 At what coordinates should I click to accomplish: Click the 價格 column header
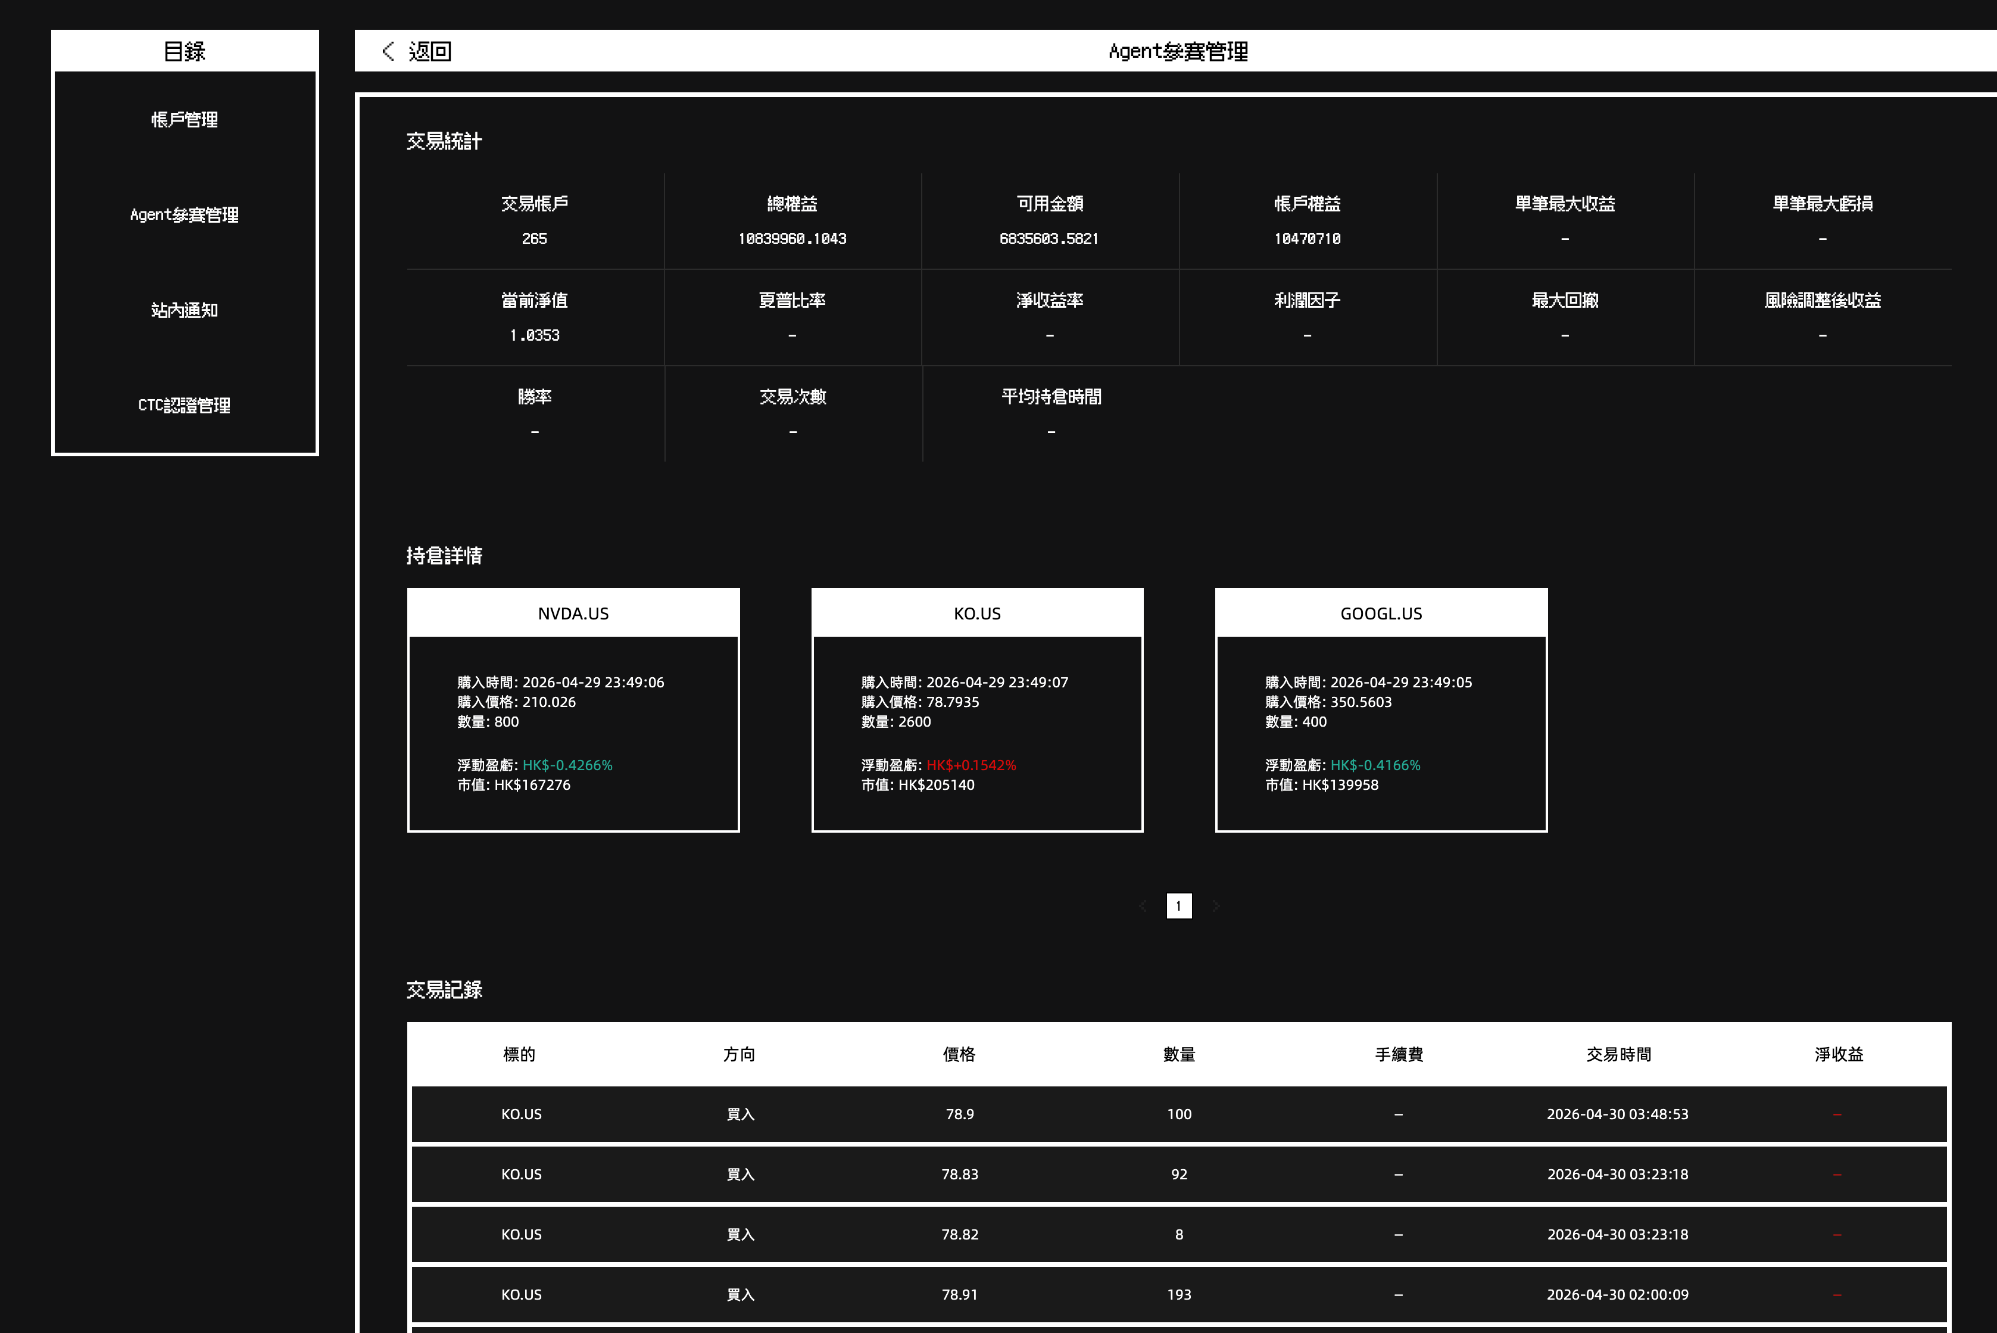[959, 1054]
